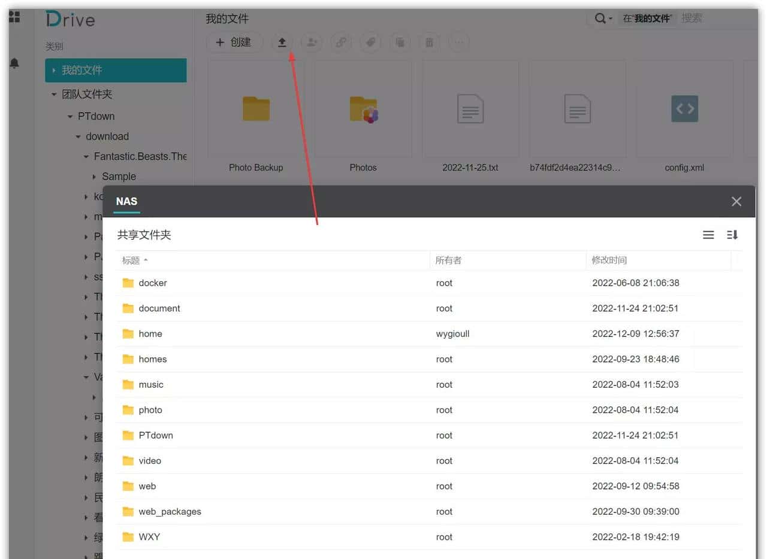Click the list view icon in NAS dialog

(708, 235)
